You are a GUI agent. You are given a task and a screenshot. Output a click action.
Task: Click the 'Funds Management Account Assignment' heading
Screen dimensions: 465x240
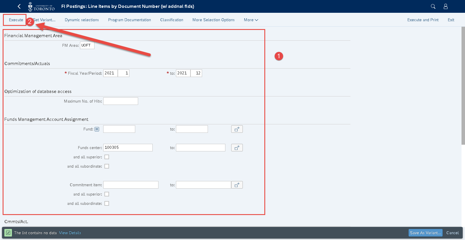tap(46, 119)
